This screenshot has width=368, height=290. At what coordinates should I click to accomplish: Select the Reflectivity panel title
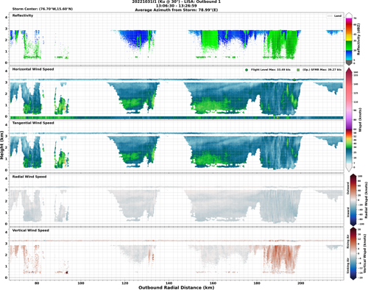coord(23,15)
